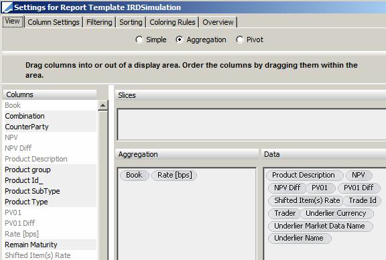Click greyed NPV Diff entry in Columns list
386x260 pixels.
point(50,148)
